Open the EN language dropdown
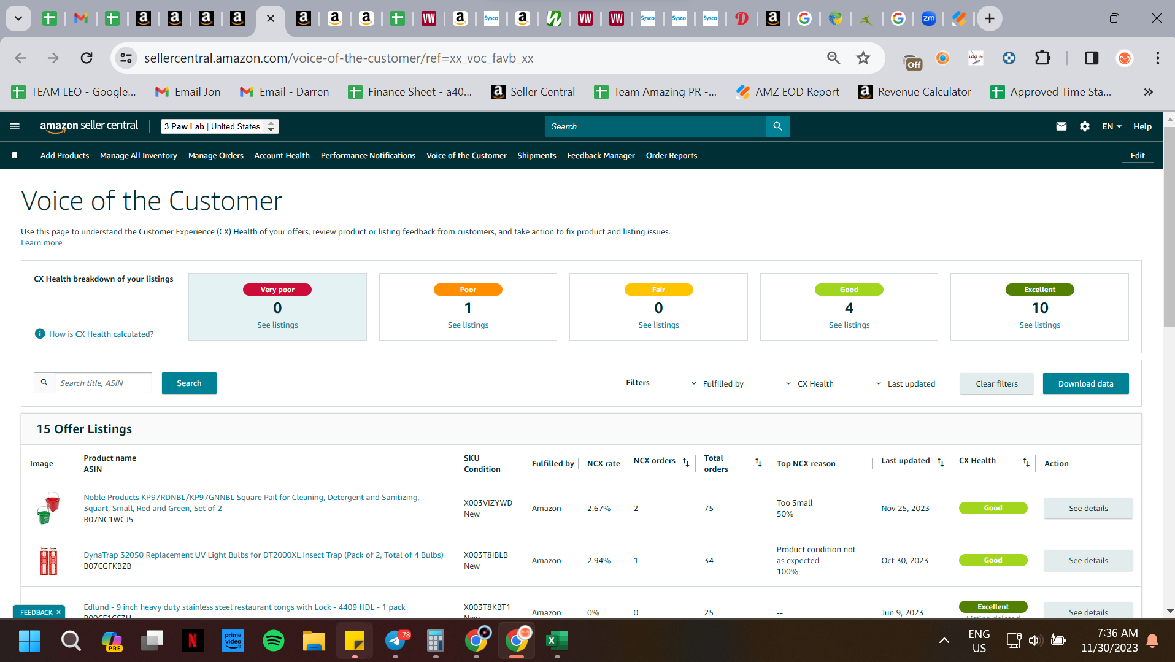 (1112, 126)
